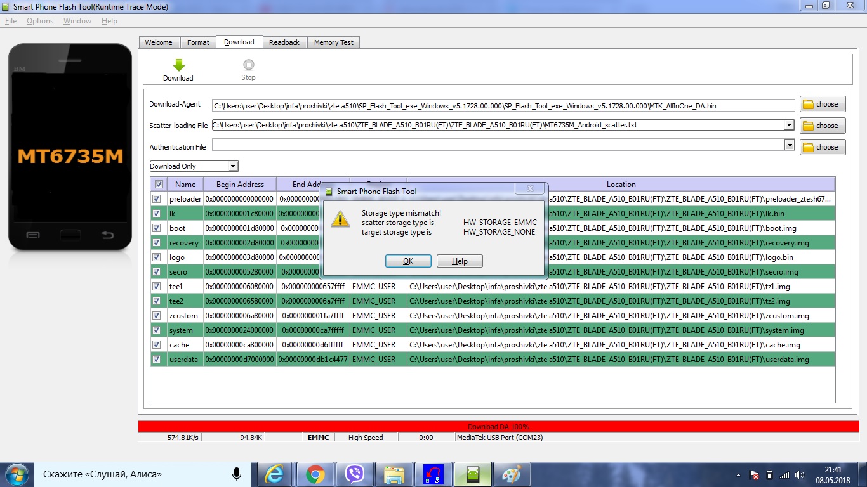Click Help in the error dialog
The width and height of the screenshot is (867, 487).
click(x=460, y=261)
